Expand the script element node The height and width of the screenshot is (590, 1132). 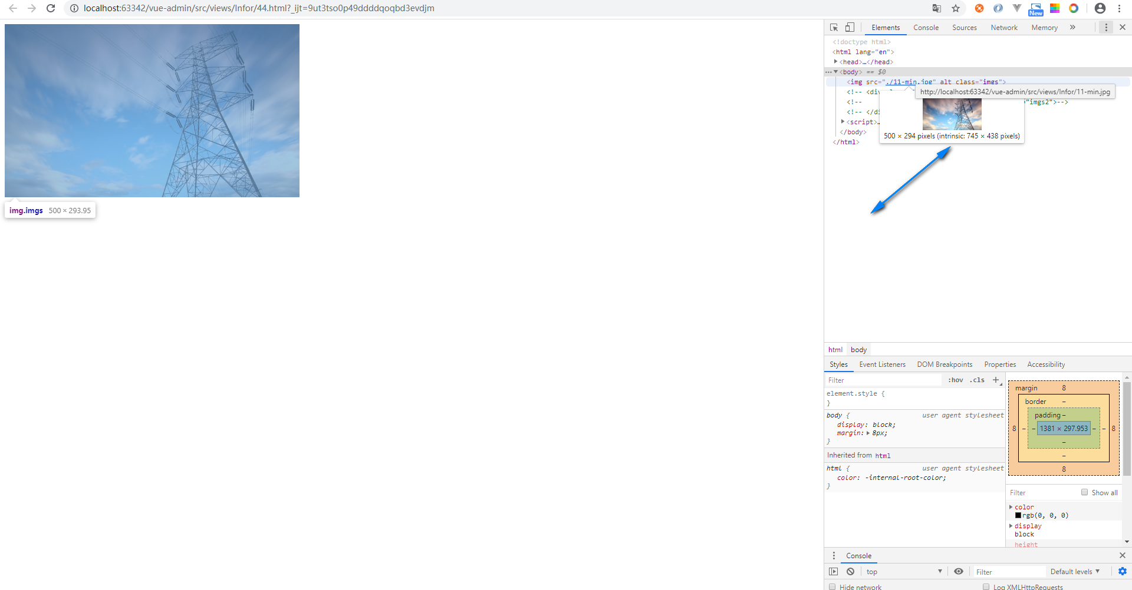coord(843,121)
